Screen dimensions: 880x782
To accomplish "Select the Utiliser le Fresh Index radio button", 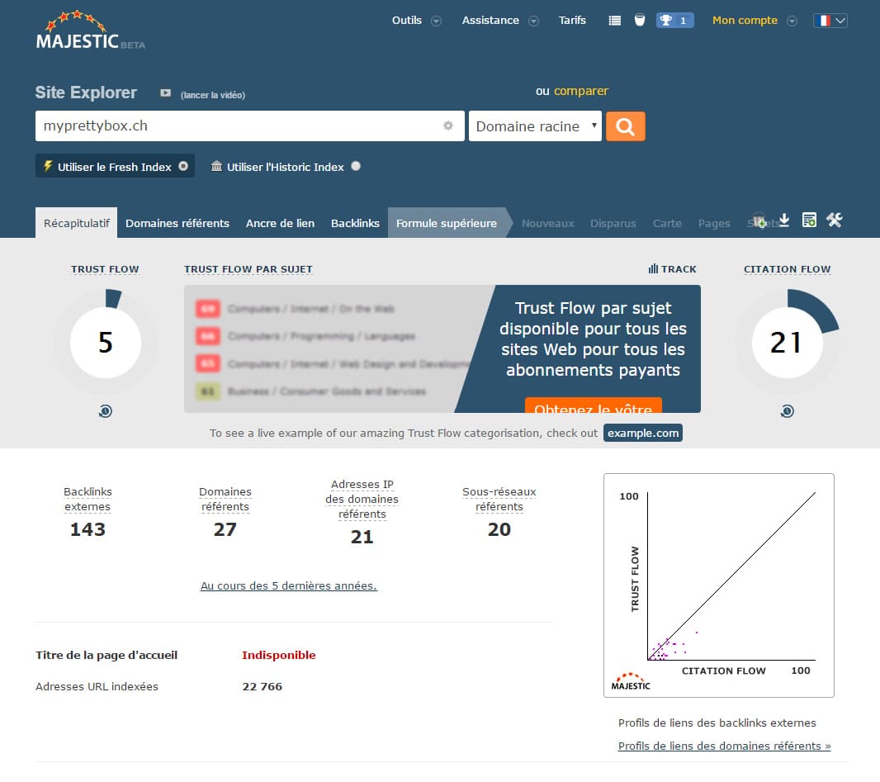I will click(183, 166).
